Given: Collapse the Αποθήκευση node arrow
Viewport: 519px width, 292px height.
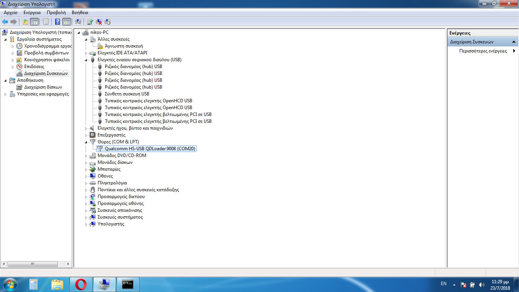Looking at the screenshot, I should [x=5, y=80].
